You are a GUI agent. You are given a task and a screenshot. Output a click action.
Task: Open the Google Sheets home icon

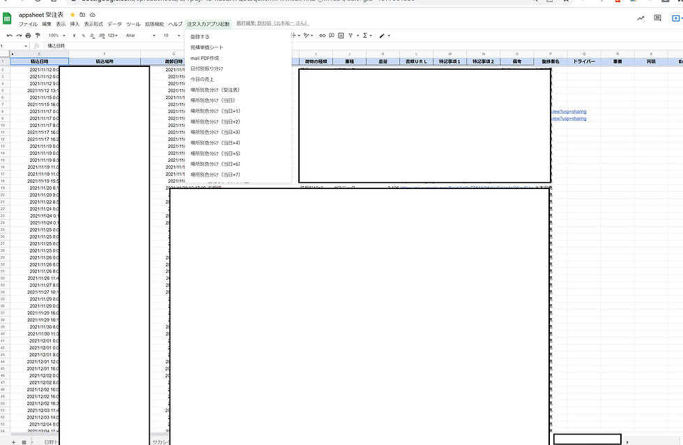pos(7,18)
